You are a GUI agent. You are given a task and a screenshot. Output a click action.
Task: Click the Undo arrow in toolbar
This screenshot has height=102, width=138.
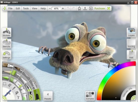68,8
